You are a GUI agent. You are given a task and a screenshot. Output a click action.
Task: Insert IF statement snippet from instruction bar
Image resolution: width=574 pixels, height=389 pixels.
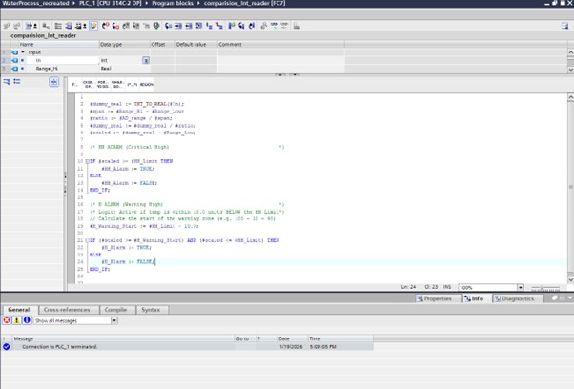click(75, 84)
